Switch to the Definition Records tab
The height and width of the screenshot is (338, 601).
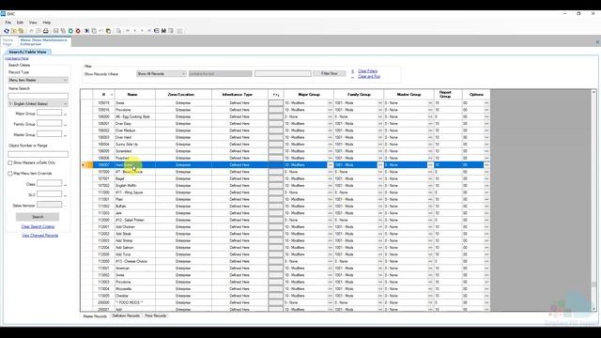tap(126, 315)
